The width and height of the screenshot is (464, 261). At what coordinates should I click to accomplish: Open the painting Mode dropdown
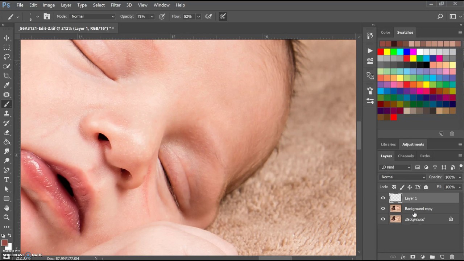pos(92,16)
